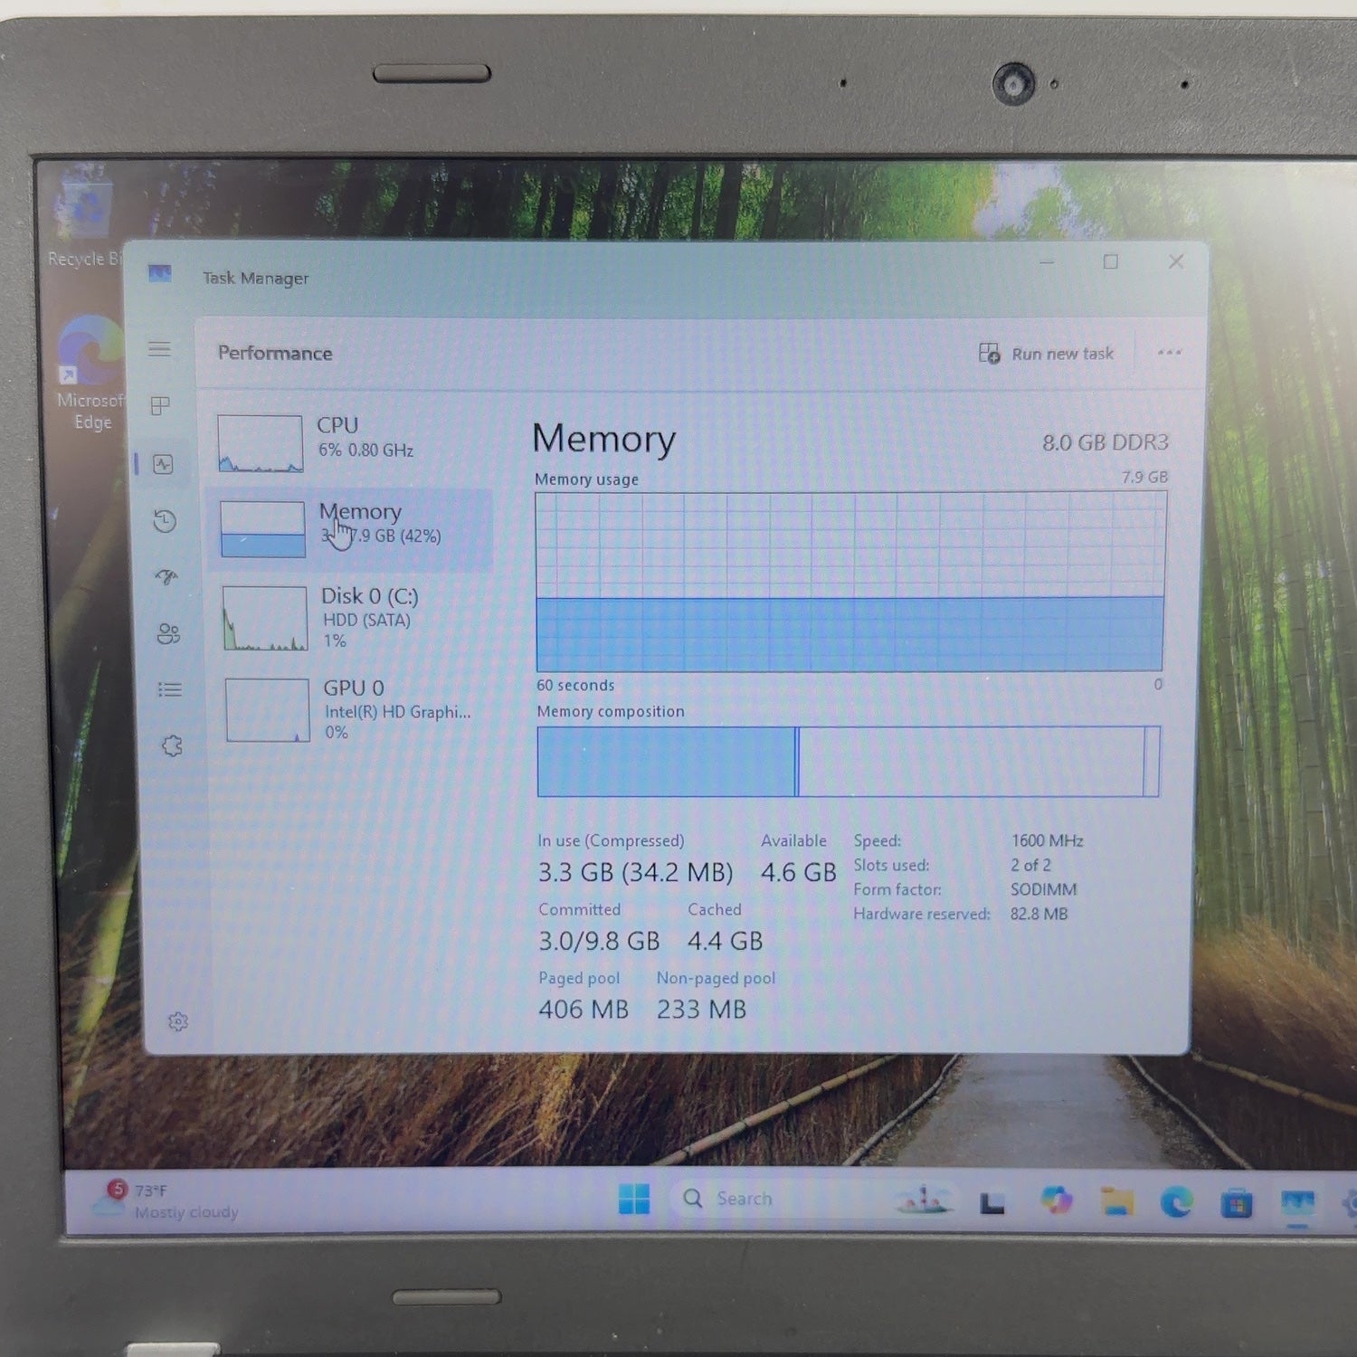Open the App history icon
Screen dimensions: 1357x1357
(x=165, y=520)
